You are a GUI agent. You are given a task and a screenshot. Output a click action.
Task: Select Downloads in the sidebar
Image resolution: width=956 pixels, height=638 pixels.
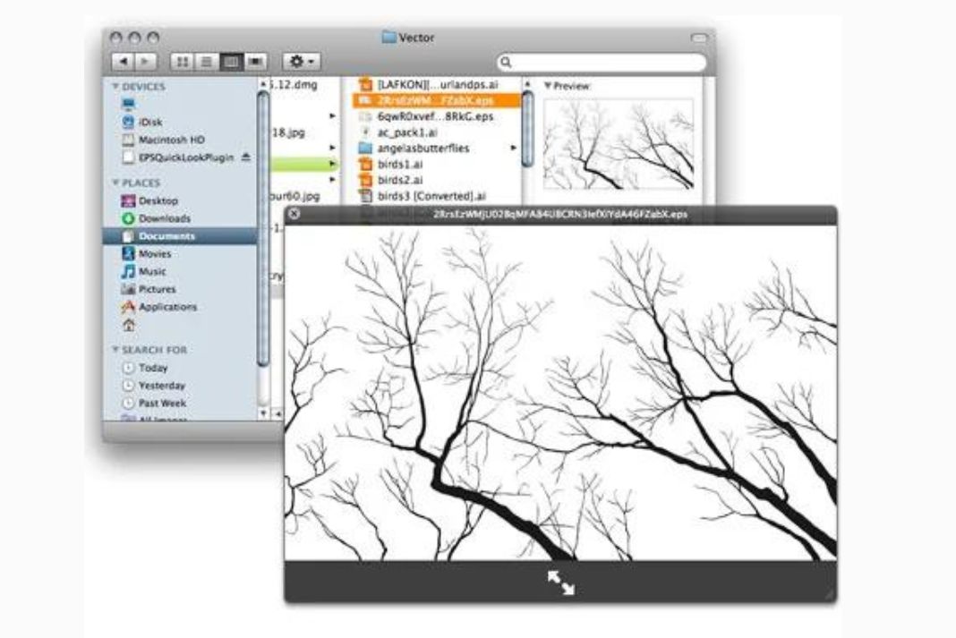click(x=164, y=218)
